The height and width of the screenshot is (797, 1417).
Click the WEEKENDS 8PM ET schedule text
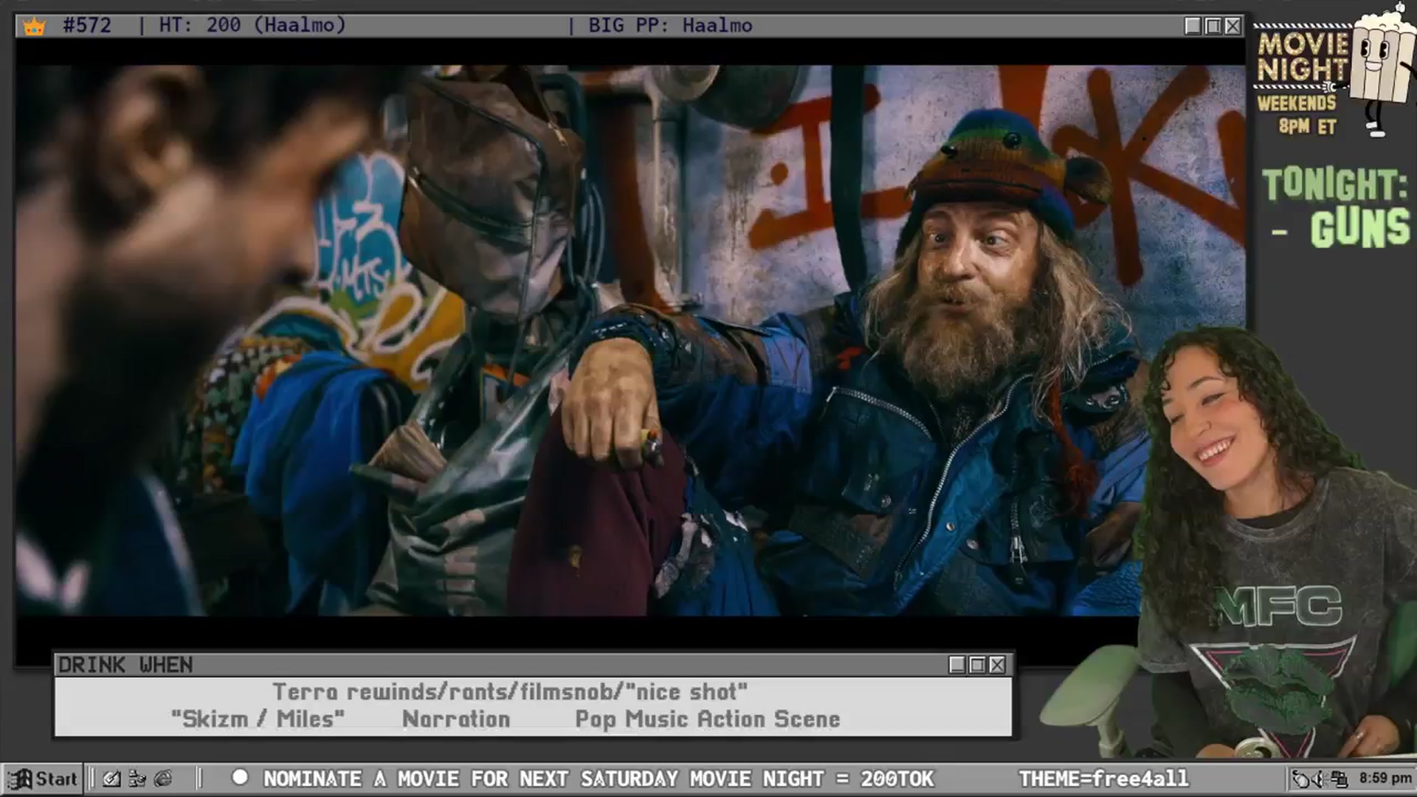click(1297, 114)
